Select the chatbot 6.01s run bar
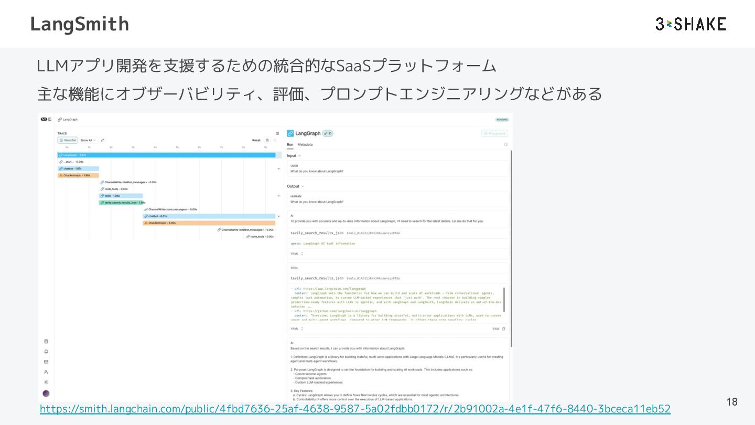755x425 pixels. pos(209,216)
